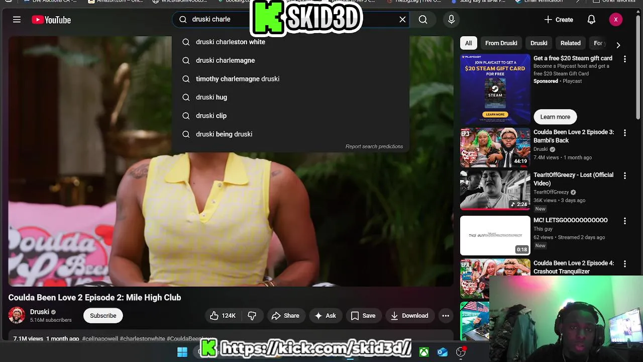Open the Windows Start button
The height and width of the screenshot is (362, 643).
click(x=182, y=352)
